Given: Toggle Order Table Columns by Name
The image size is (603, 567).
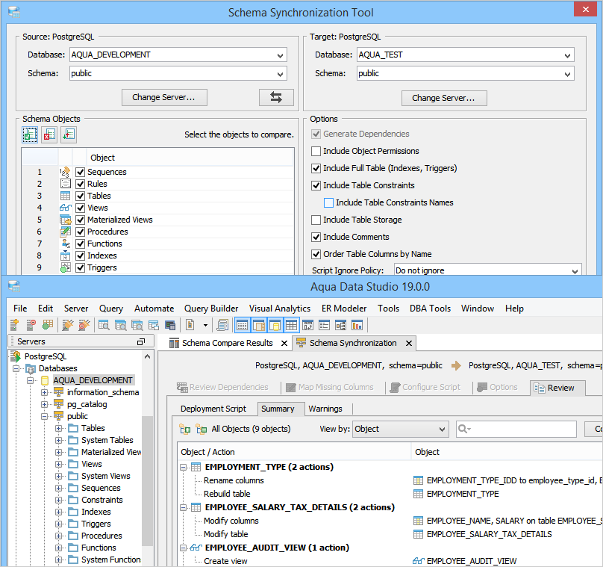Looking at the screenshot, I should coord(316,254).
